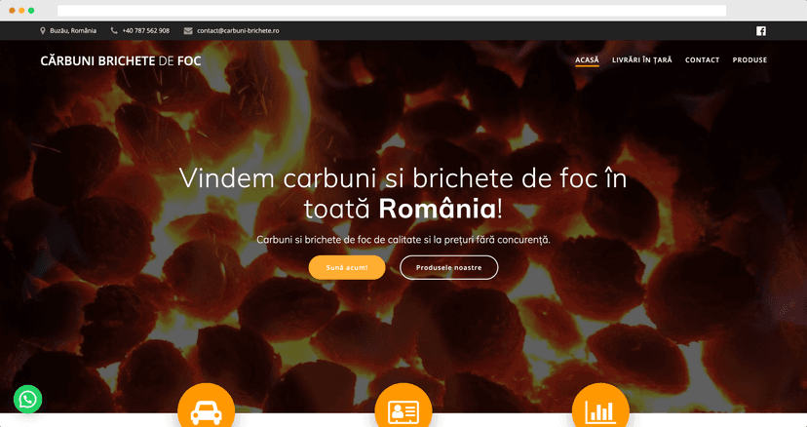Open the Contact menu item
This screenshot has width=807, height=427.
click(x=702, y=60)
